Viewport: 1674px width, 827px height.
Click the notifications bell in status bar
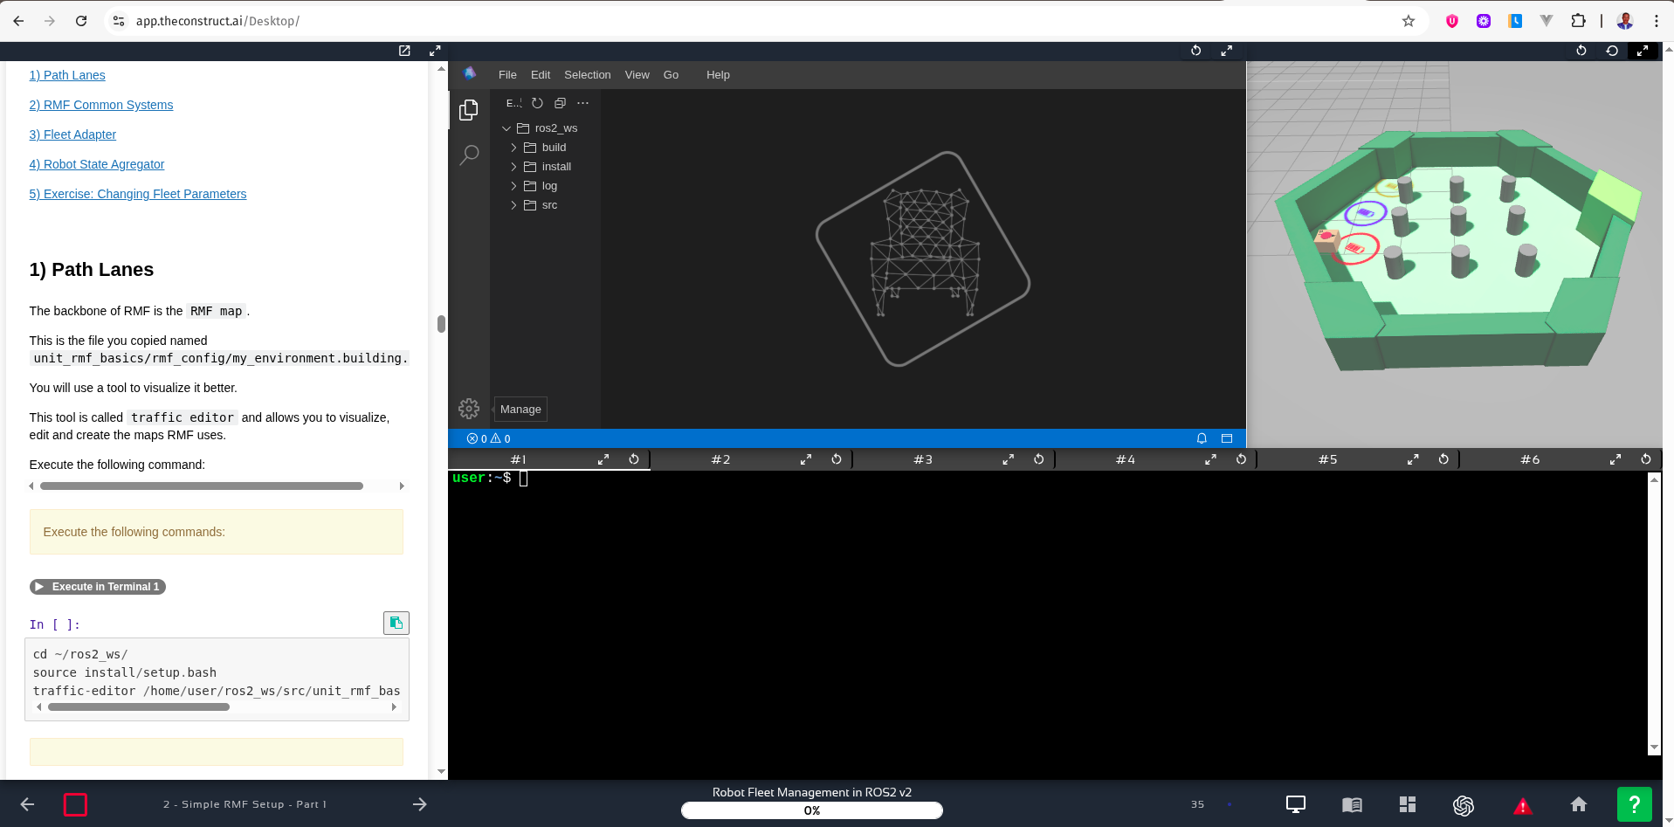click(x=1202, y=438)
